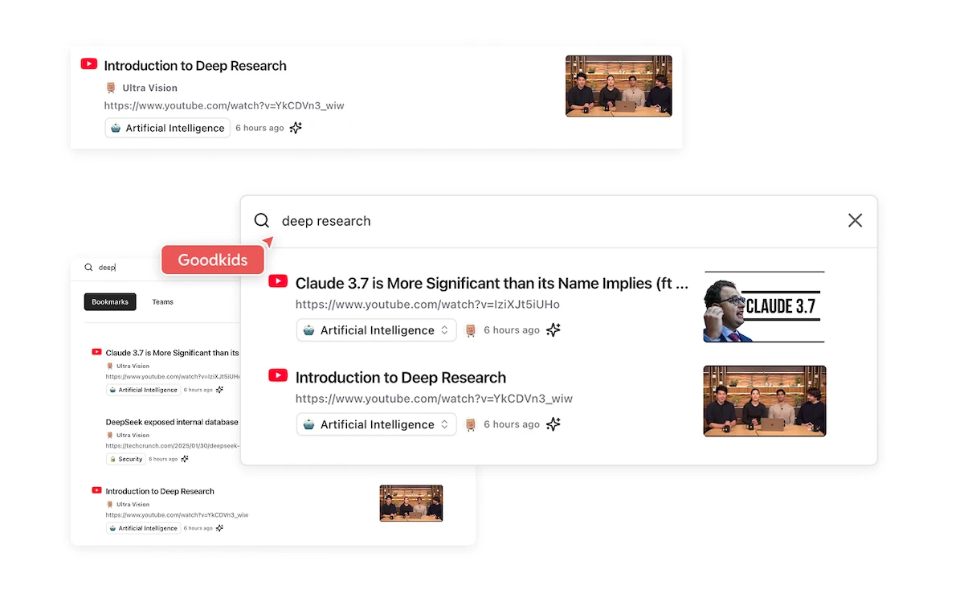Open the YkCDVn3_wiw URL on the standalone card
This screenshot has width=964, height=606.
point(224,105)
